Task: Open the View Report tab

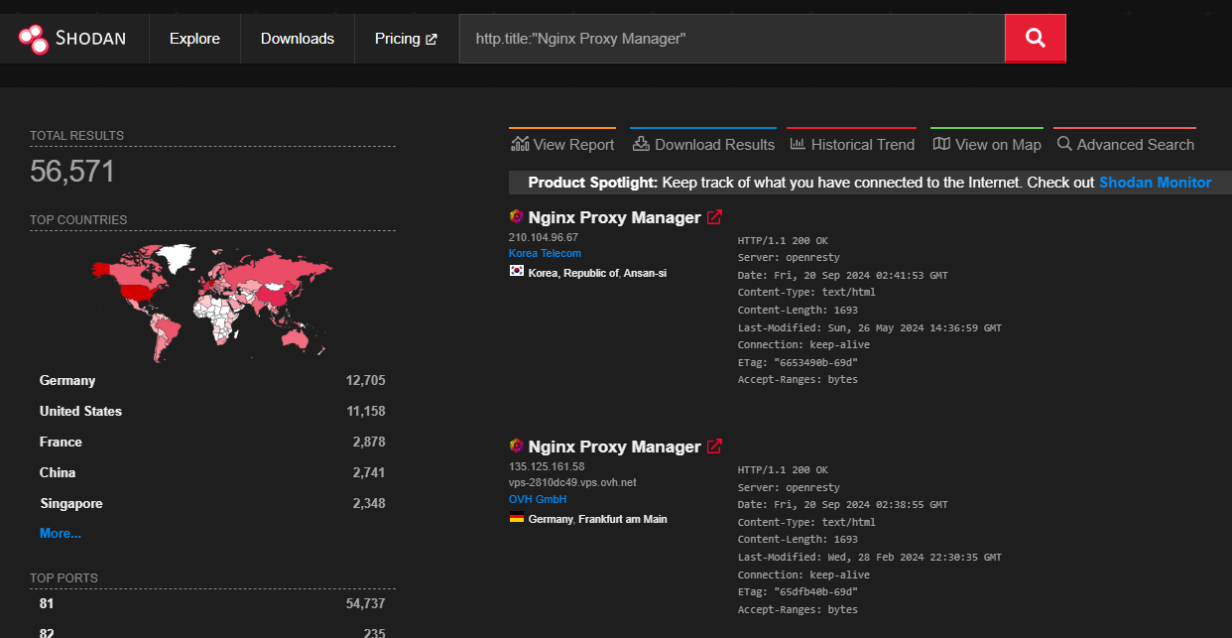Action: (562, 144)
